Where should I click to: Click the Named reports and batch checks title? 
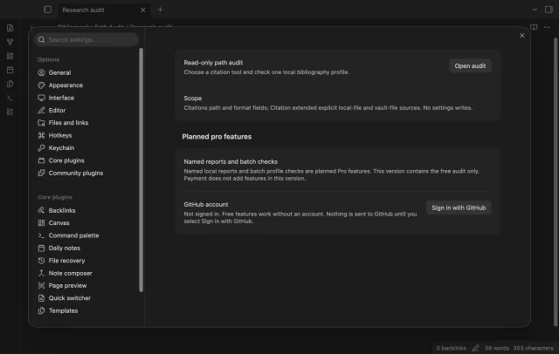coord(231,161)
